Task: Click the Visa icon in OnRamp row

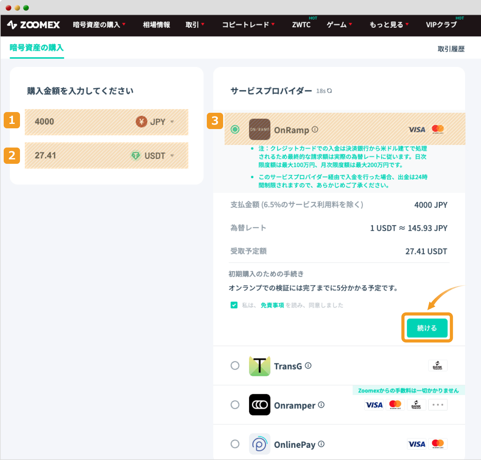Action: tap(417, 129)
